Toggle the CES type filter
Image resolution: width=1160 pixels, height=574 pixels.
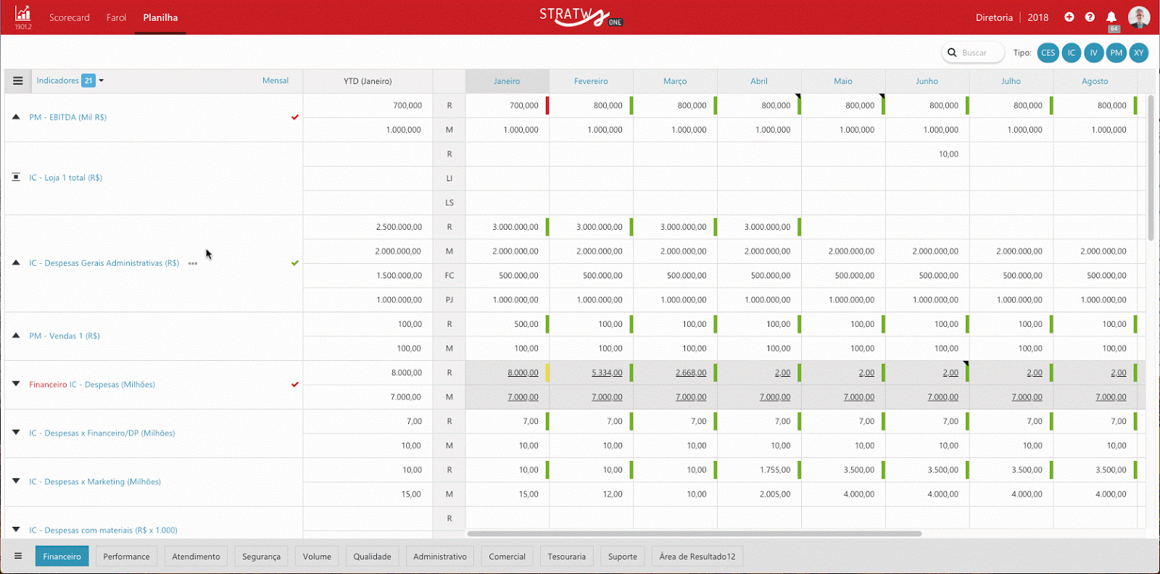(x=1048, y=53)
